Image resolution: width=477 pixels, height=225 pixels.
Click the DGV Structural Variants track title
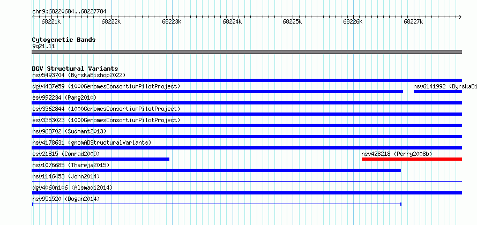75,69
